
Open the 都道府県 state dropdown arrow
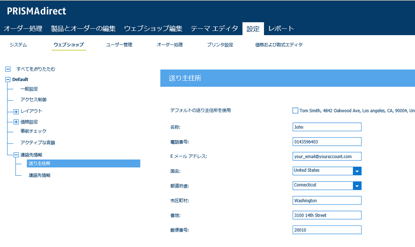tap(357, 186)
